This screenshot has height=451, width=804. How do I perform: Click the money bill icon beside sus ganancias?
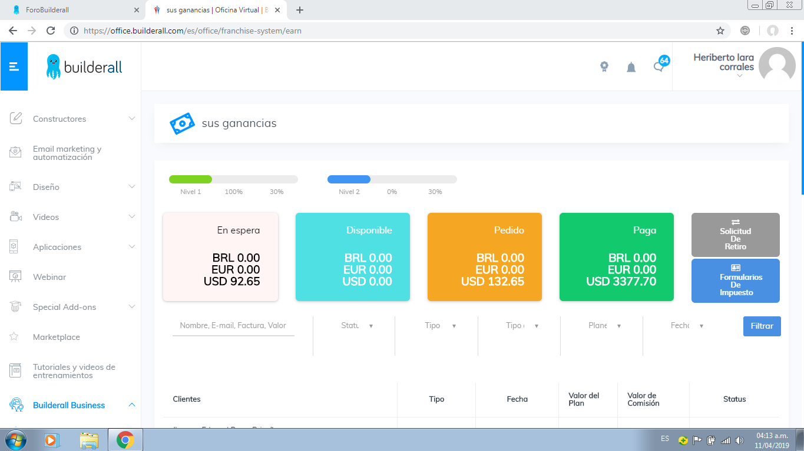point(182,123)
